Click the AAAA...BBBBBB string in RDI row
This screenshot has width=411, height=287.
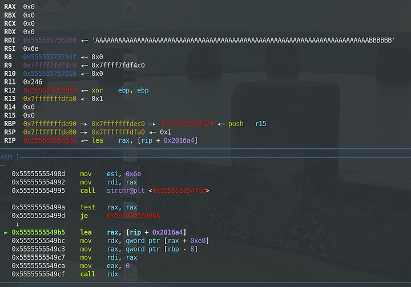coord(243,41)
